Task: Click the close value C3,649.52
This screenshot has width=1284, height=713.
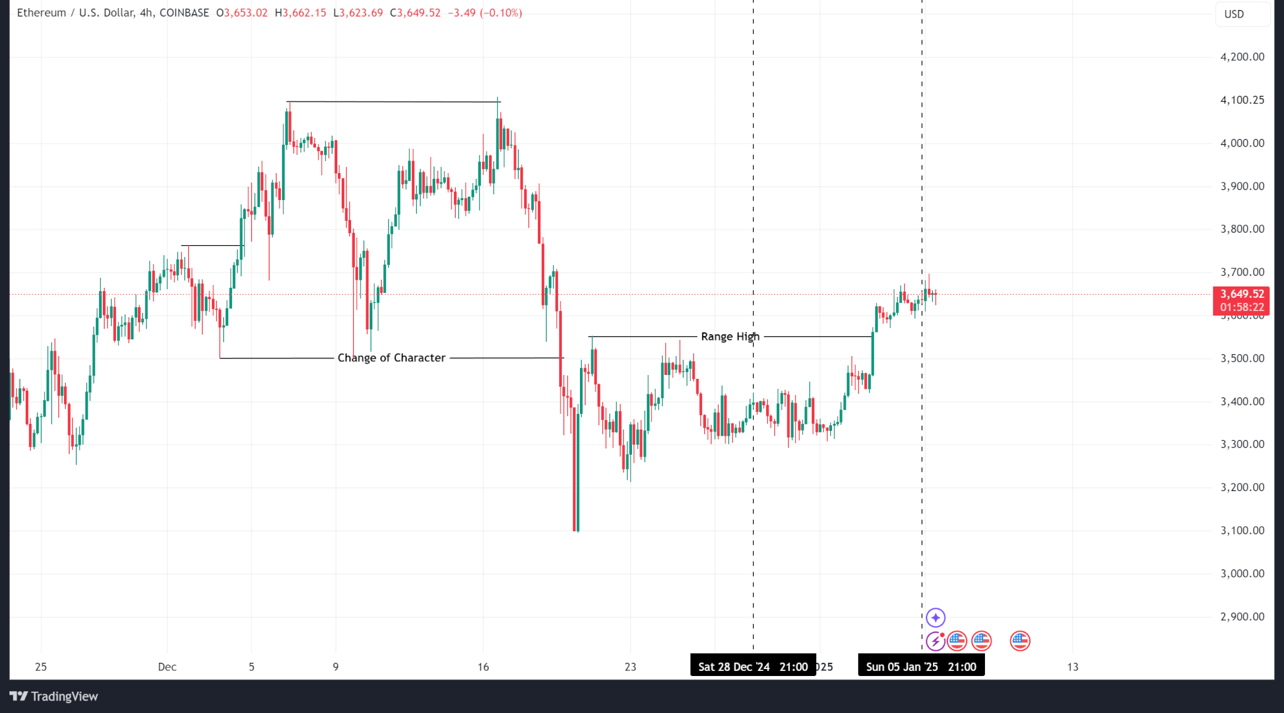Action: [x=415, y=13]
